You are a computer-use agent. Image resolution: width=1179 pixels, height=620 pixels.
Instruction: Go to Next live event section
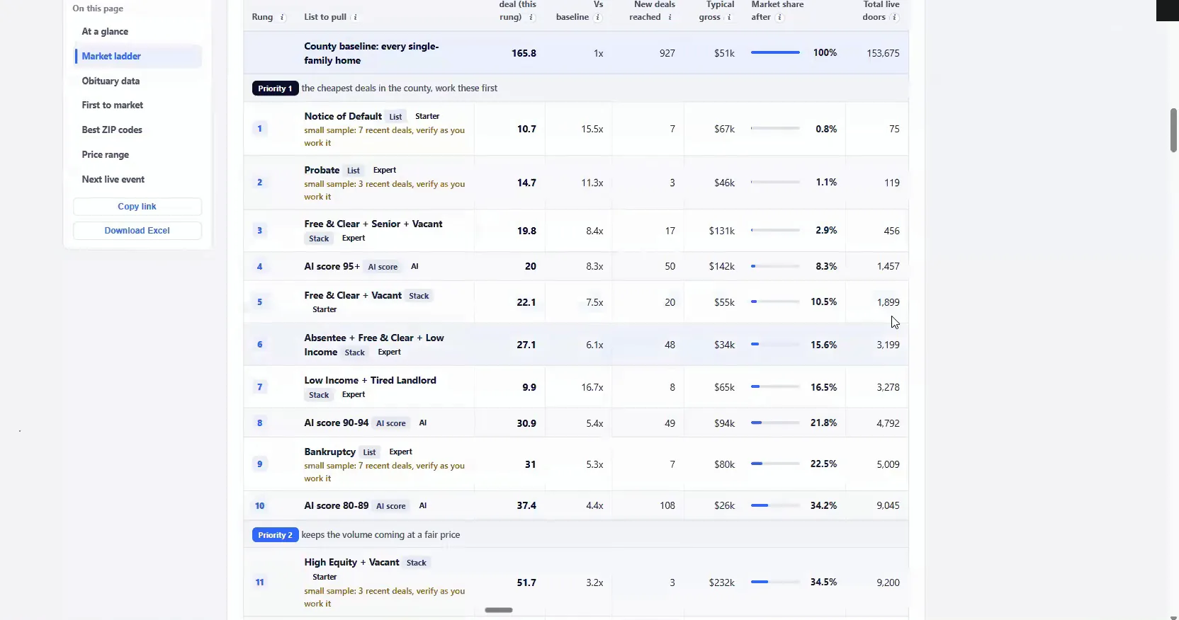tap(113, 179)
